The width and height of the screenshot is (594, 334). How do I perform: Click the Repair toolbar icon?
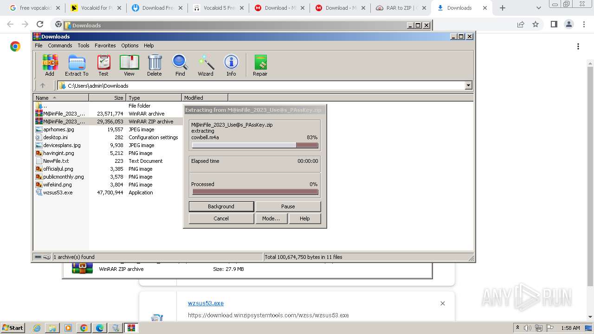tap(260, 65)
